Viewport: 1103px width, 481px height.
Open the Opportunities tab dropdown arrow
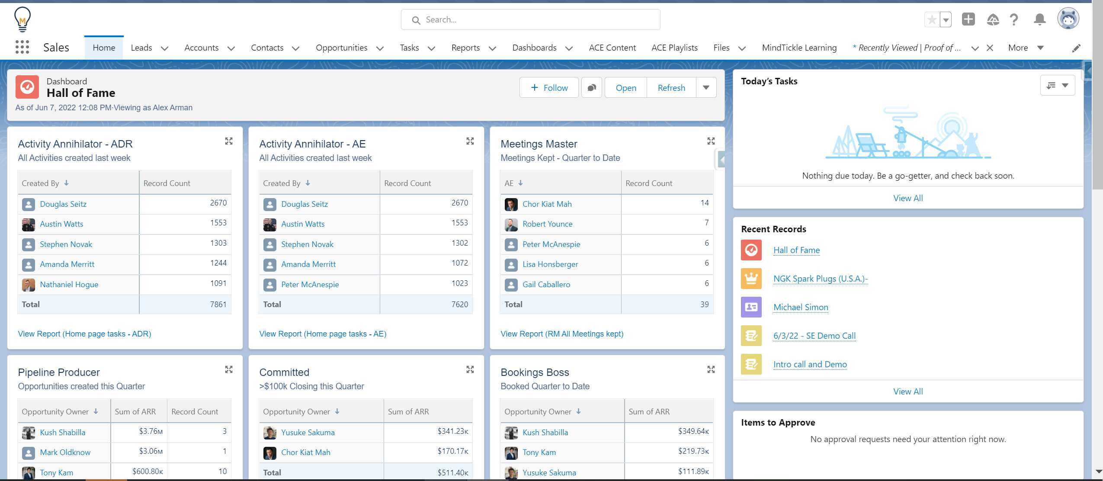pyautogui.click(x=380, y=48)
